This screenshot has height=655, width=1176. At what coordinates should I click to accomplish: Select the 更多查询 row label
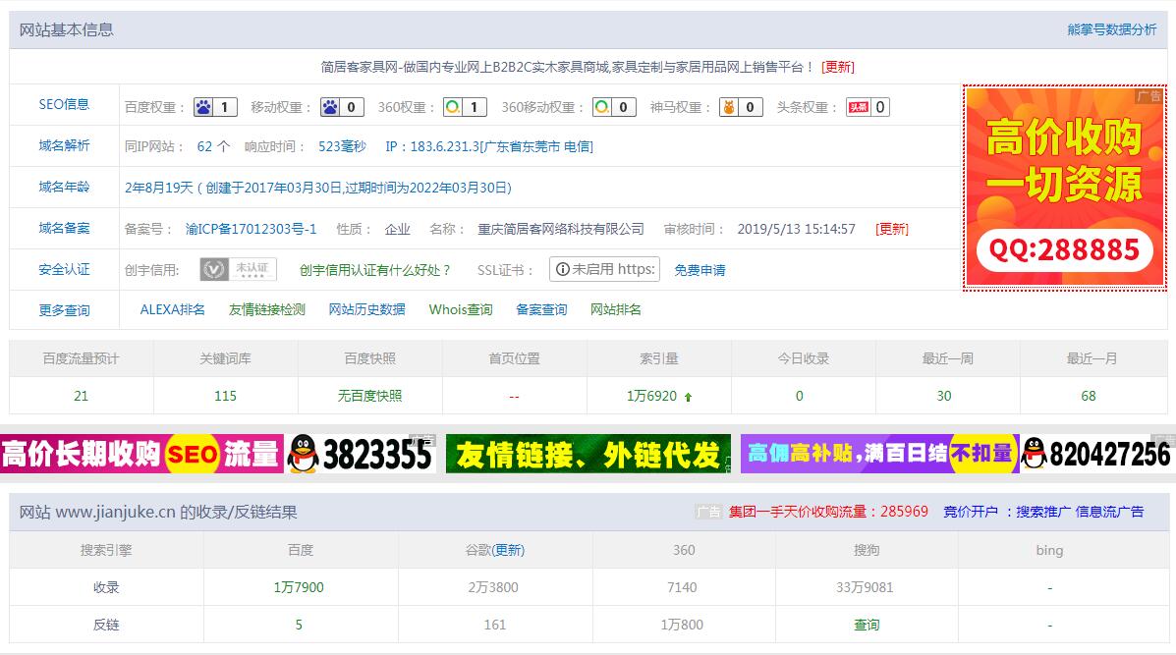pyautogui.click(x=64, y=310)
